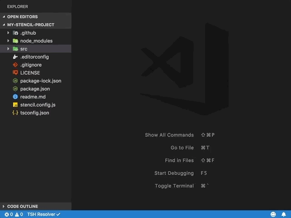This screenshot has width=291, height=218.
Task: Click the errors count icon in status bar
Action: click(x=7, y=214)
